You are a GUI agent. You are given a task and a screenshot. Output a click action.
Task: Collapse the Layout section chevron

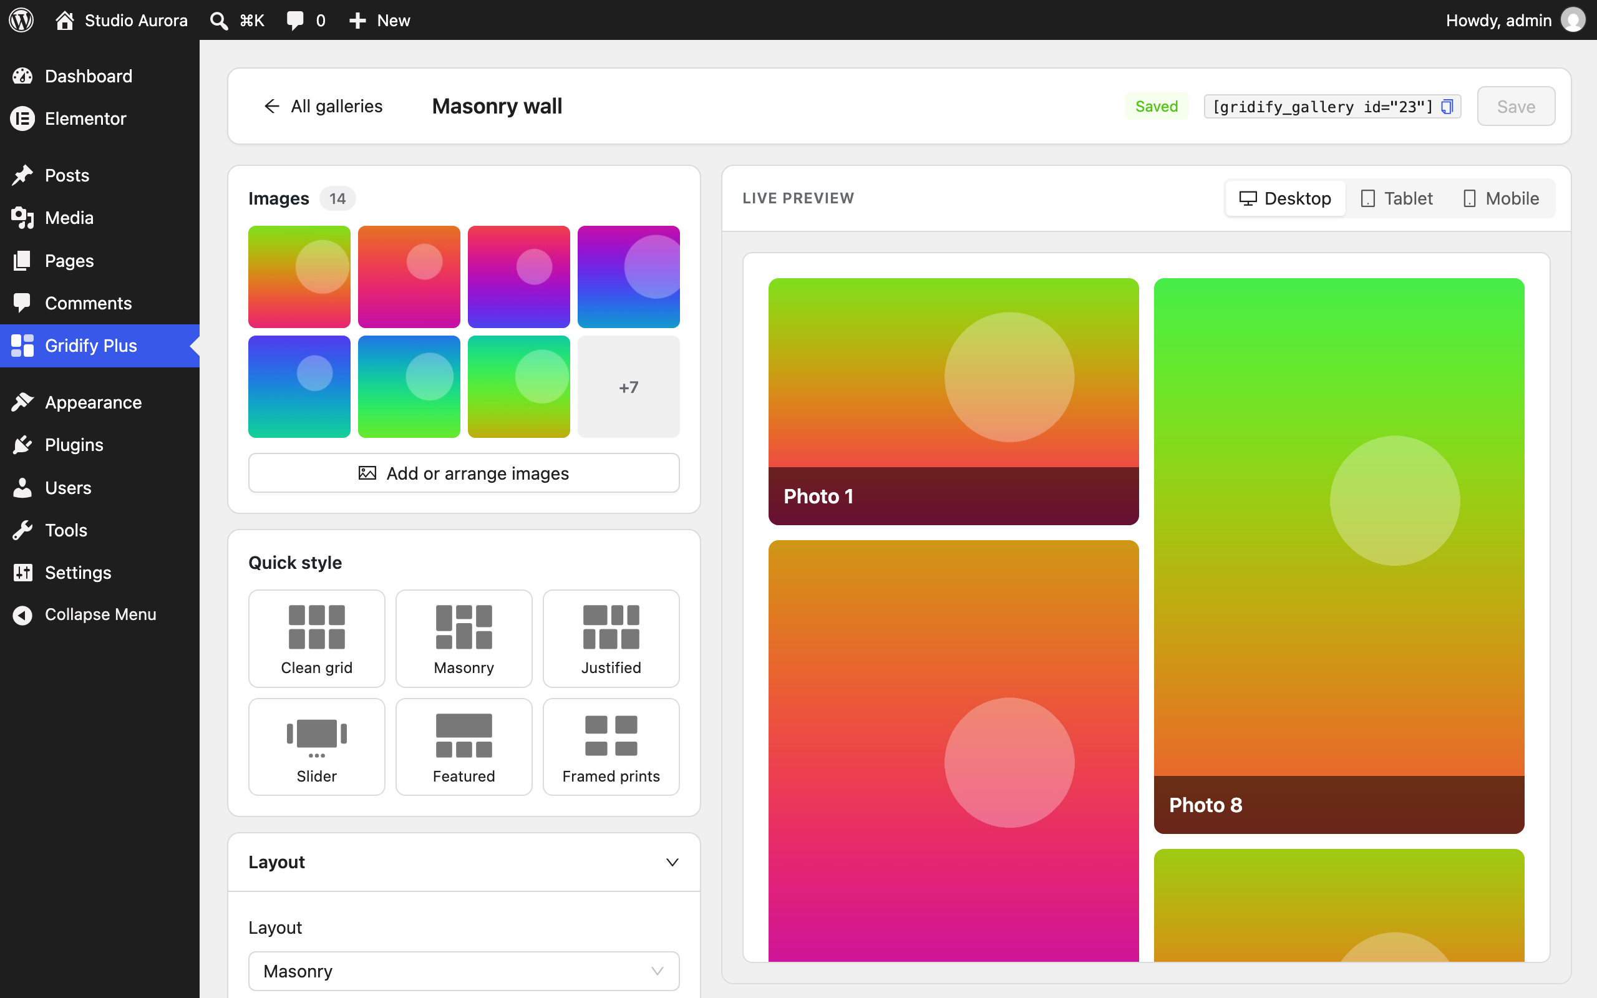pos(672,862)
